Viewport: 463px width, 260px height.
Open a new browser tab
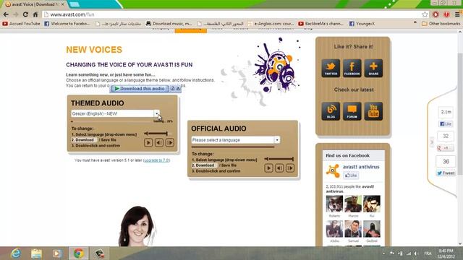75,4
